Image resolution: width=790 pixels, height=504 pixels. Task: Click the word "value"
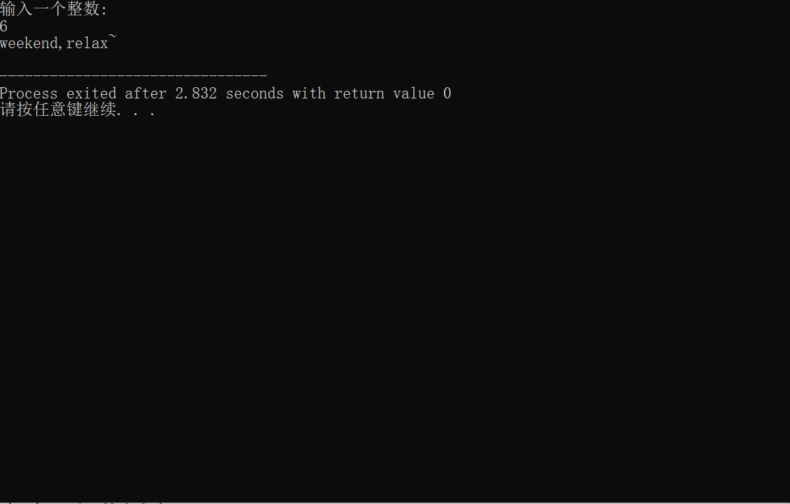click(x=414, y=94)
